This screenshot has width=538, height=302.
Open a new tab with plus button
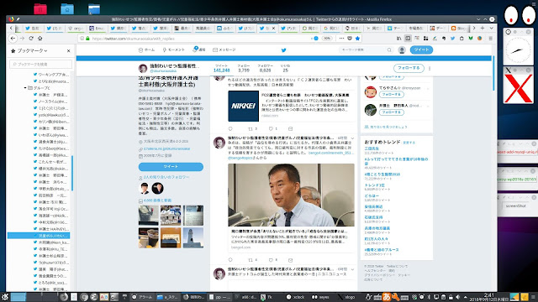(x=483, y=28)
